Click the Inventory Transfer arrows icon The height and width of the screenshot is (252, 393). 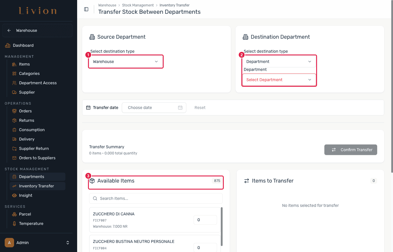pyautogui.click(x=14, y=186)
